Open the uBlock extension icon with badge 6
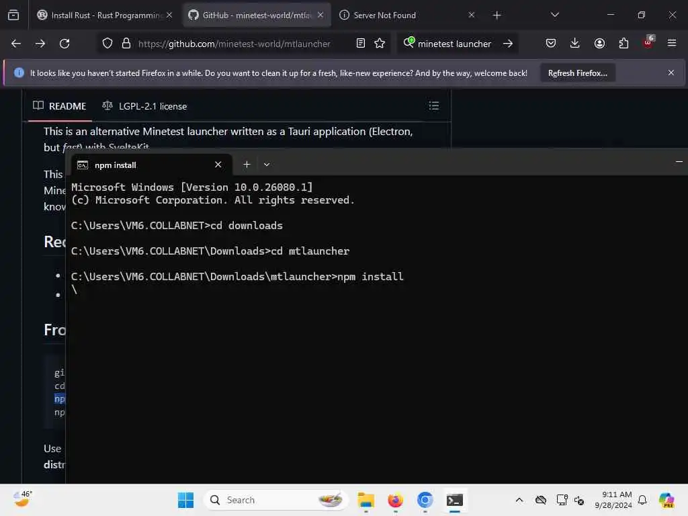The height and width of the screenshot is (516, 688). pos(648,42)
